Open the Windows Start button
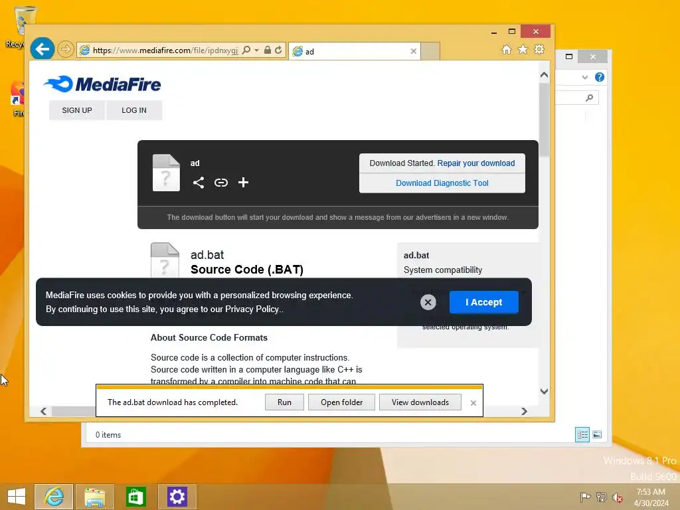 [x=16, y=497]
